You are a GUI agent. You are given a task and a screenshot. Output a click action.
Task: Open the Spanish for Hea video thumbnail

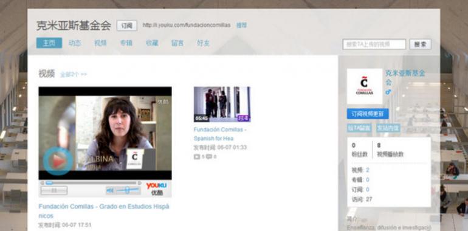(222, 104)
